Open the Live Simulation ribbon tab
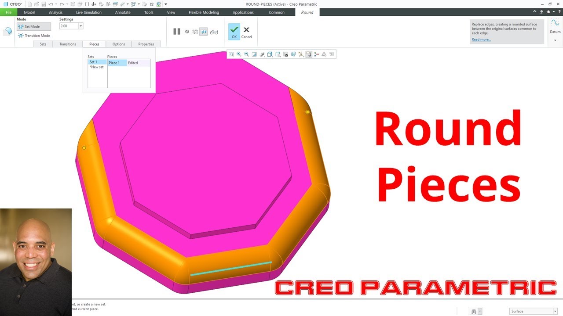Viewport: 563px width, 316px height. click(88, 12)
